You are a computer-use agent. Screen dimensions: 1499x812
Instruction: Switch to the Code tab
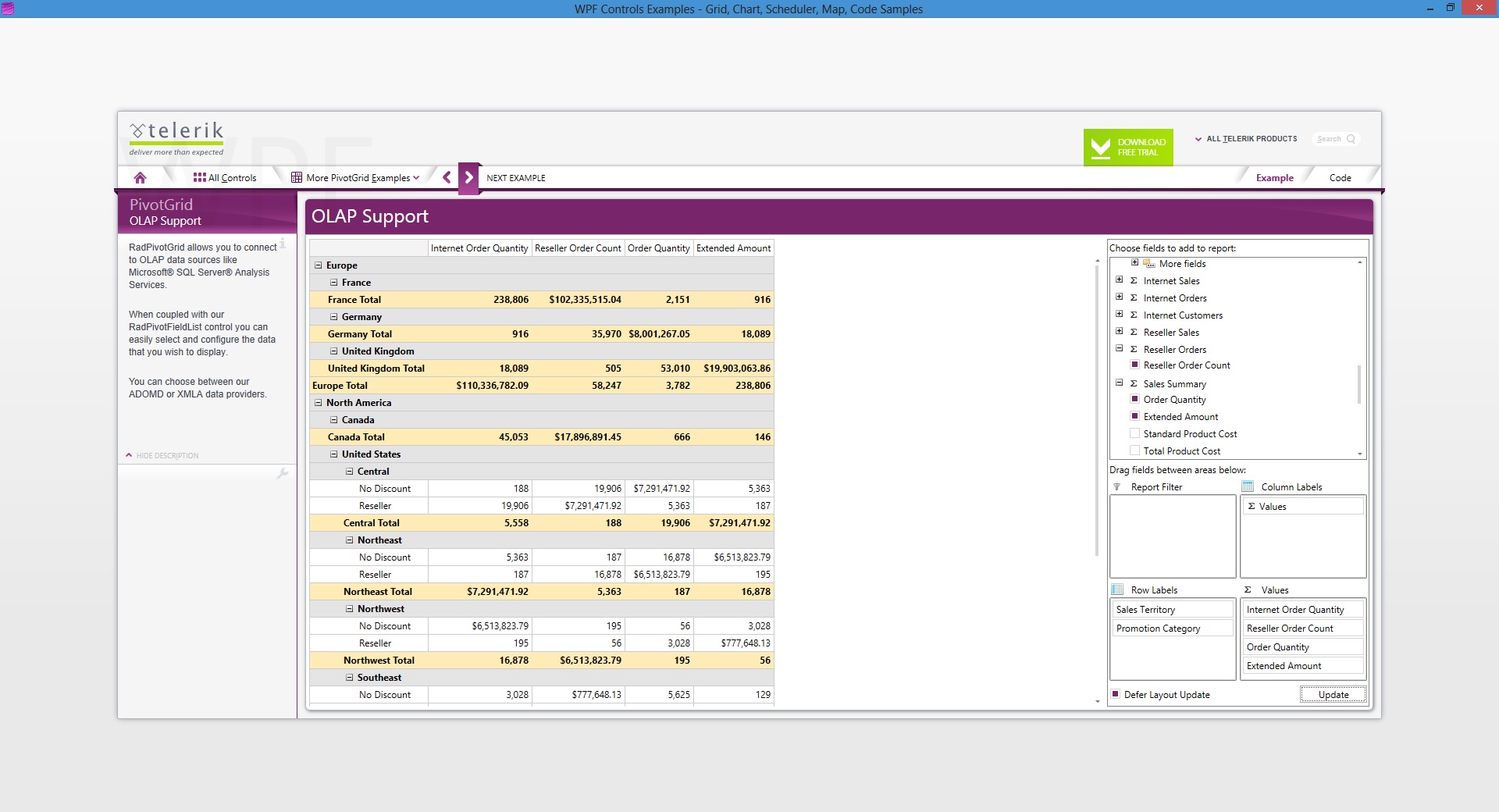click(x=1340, y=178)
